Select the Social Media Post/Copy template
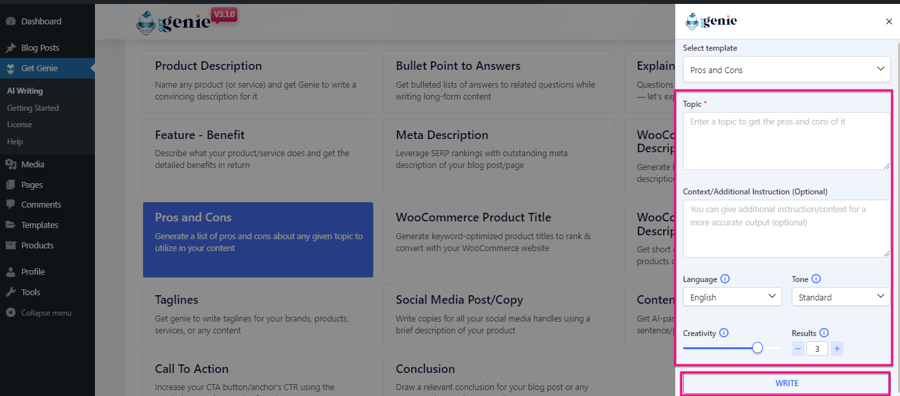Screen dimensions: 900x396 coord(498,316)
